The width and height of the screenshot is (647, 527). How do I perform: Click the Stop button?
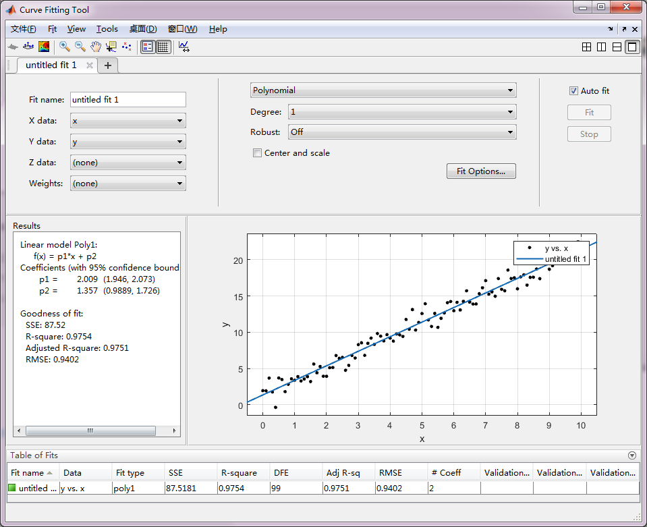(589, 134)
